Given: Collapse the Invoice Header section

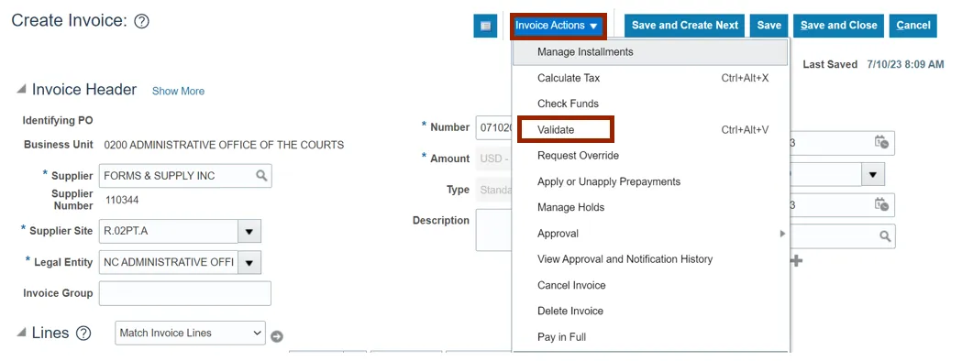Looking at the screenshot, I should (x=21, y=90).
